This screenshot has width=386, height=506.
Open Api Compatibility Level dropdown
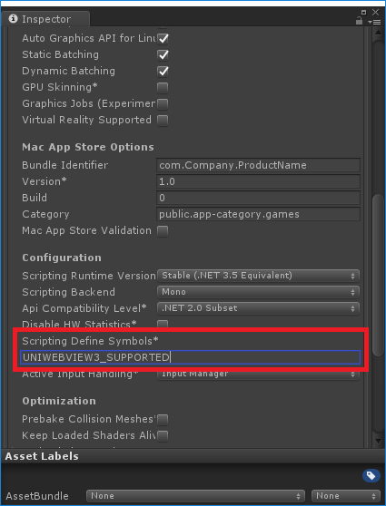click(258, 308)
